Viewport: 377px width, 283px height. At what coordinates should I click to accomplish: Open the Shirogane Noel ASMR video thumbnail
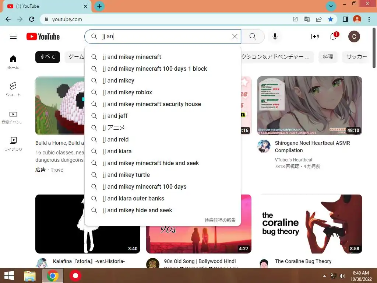[x=310, y=106]
